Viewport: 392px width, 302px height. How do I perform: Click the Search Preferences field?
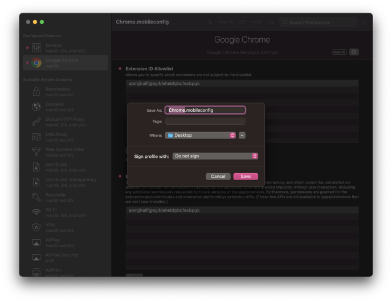coord(318,22)
